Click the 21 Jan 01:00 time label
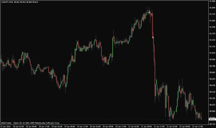Viewport: 216px width, 128px height. 134,127
